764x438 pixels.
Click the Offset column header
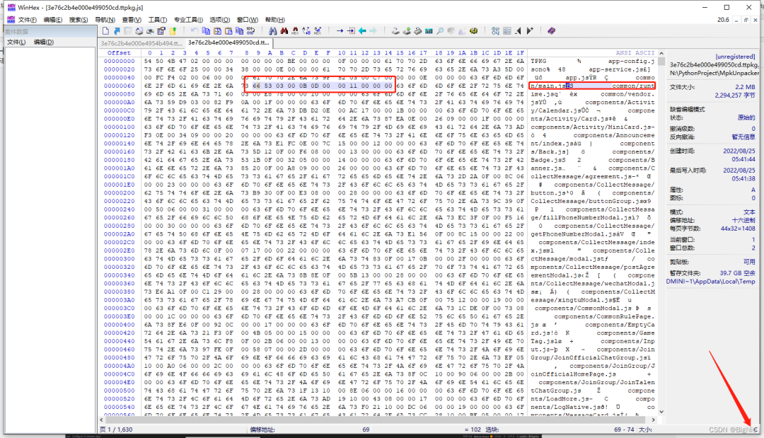pos(119,52)
